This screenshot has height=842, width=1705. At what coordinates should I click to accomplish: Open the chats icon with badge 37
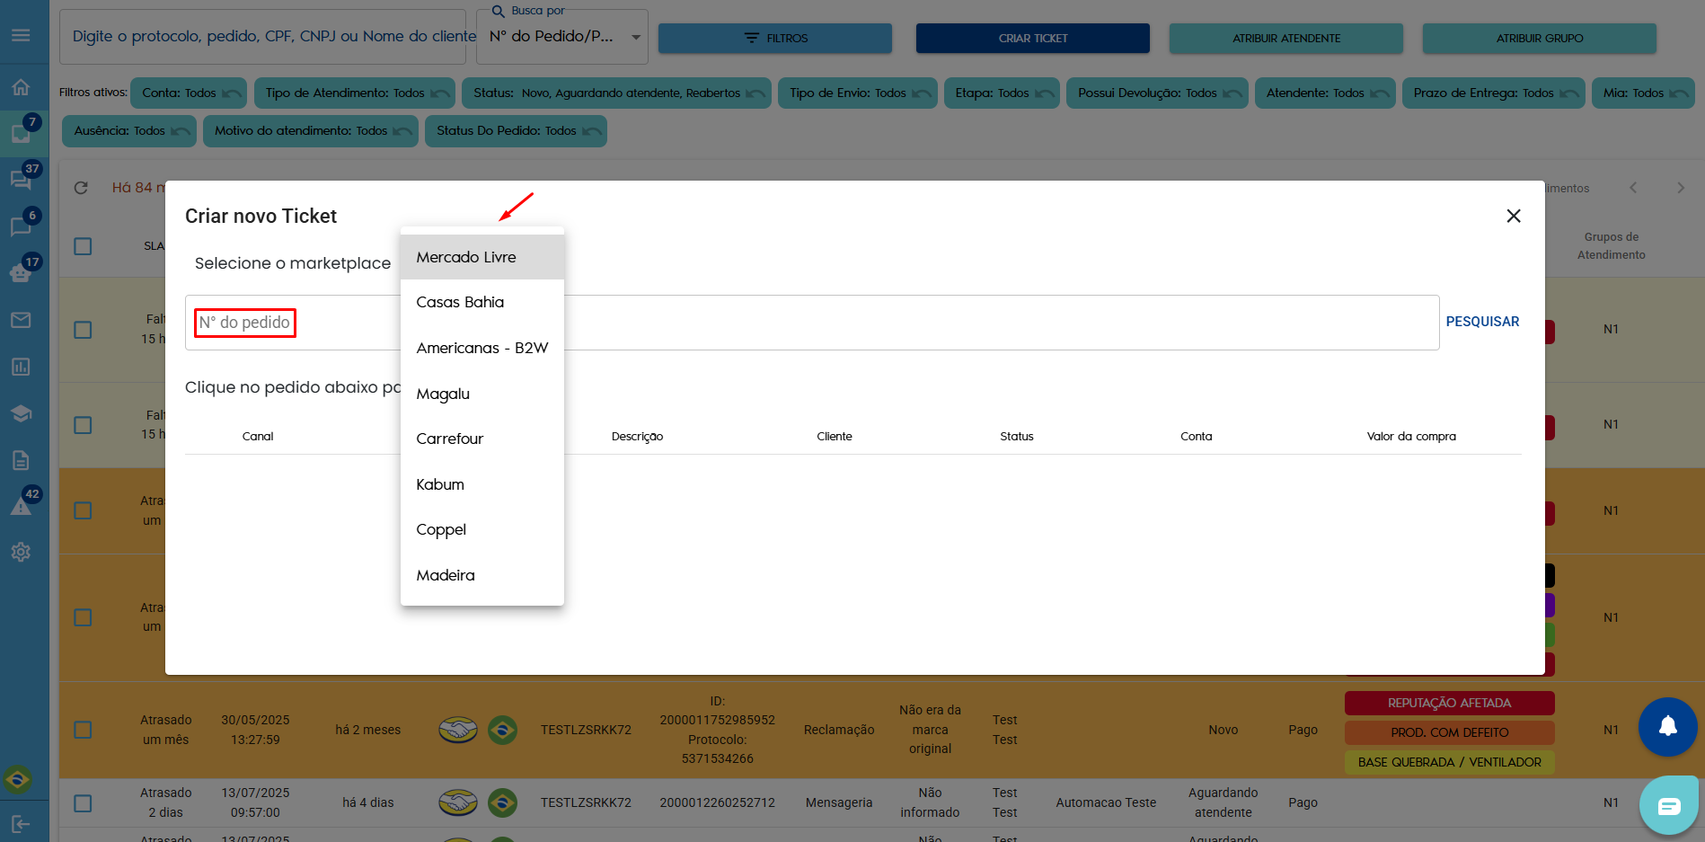click(x=21, y=181)
